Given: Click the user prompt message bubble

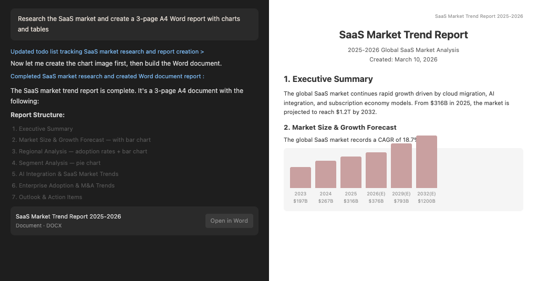Looking at the screenshot, I should coord(134,24).
